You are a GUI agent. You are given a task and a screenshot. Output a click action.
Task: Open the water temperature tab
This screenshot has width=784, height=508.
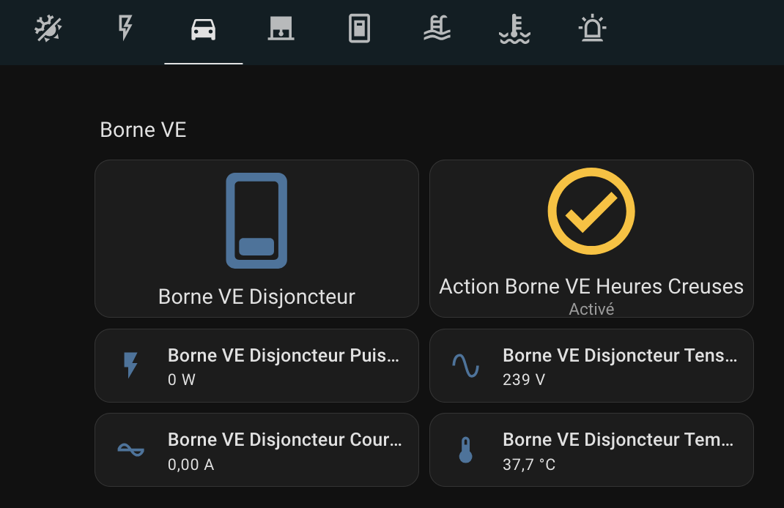click(514, 29)
